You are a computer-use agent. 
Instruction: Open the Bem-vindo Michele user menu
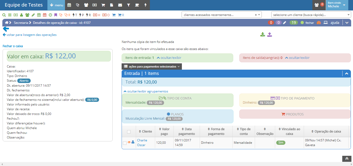(x=337, y=5)
